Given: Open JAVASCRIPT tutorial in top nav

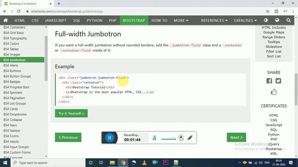Looking at the screenshot, I should [x=56, y=20].
